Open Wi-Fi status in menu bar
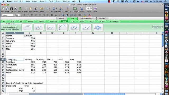Viewport: 169px width, 95px height. [x=134, y=1]
